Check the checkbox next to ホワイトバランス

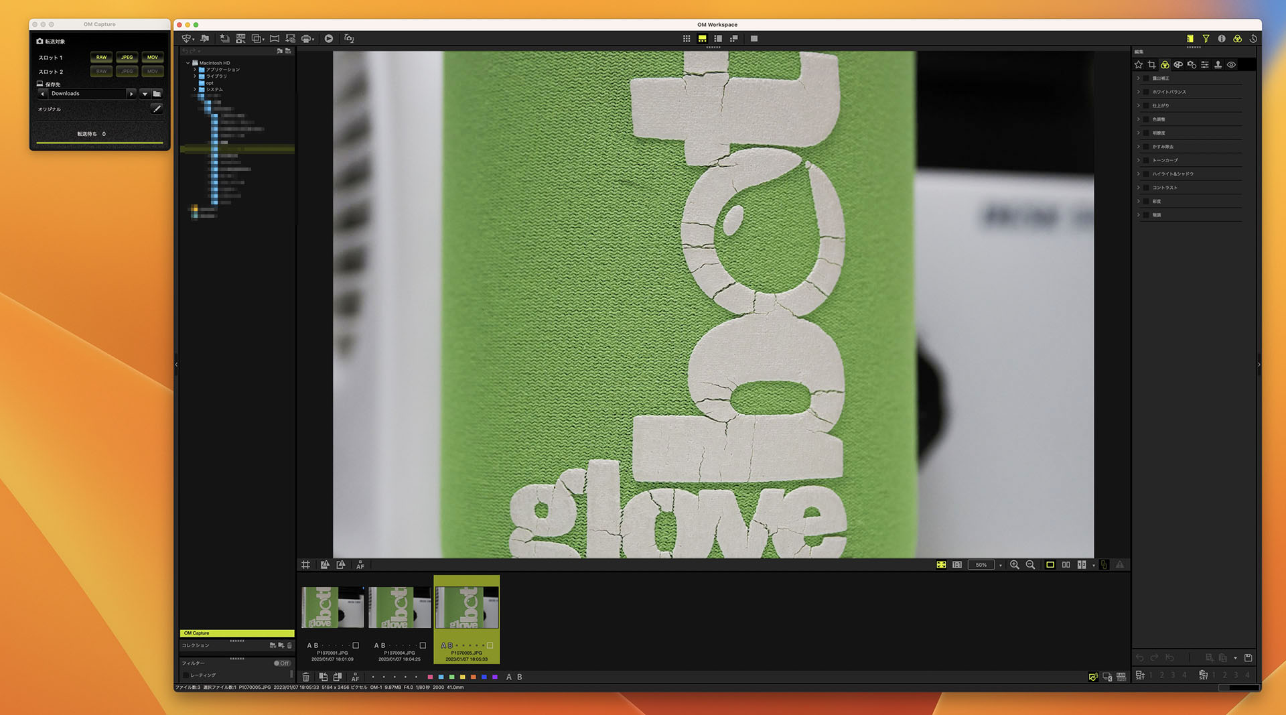tap(1147, 92)
